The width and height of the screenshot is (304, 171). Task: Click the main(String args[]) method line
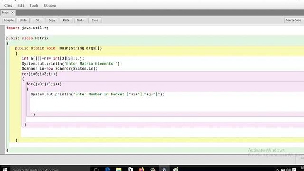point(58,48)
